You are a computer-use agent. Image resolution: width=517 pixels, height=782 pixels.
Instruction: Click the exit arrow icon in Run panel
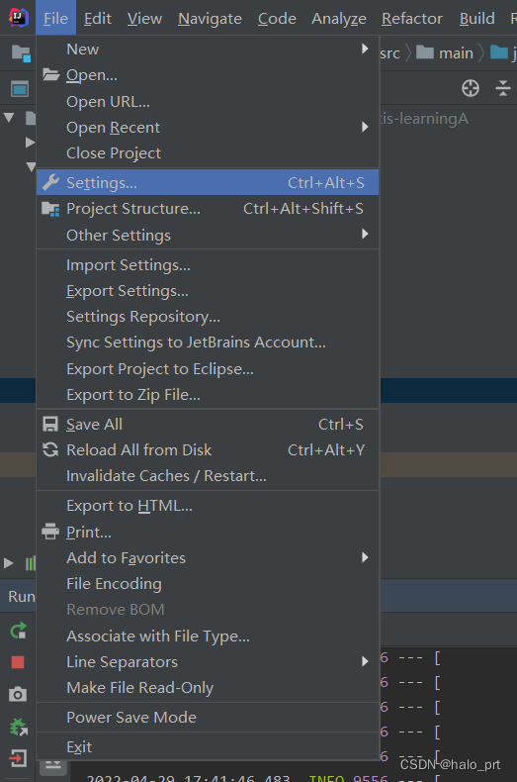[18, 758]
